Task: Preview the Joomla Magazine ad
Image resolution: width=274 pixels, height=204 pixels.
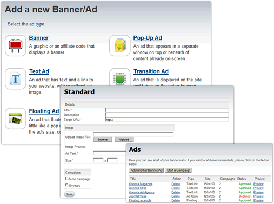Action: (258, 184)
